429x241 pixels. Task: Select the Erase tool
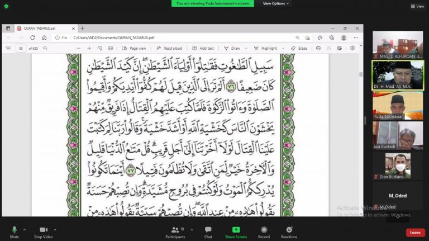tap(299, 48)
